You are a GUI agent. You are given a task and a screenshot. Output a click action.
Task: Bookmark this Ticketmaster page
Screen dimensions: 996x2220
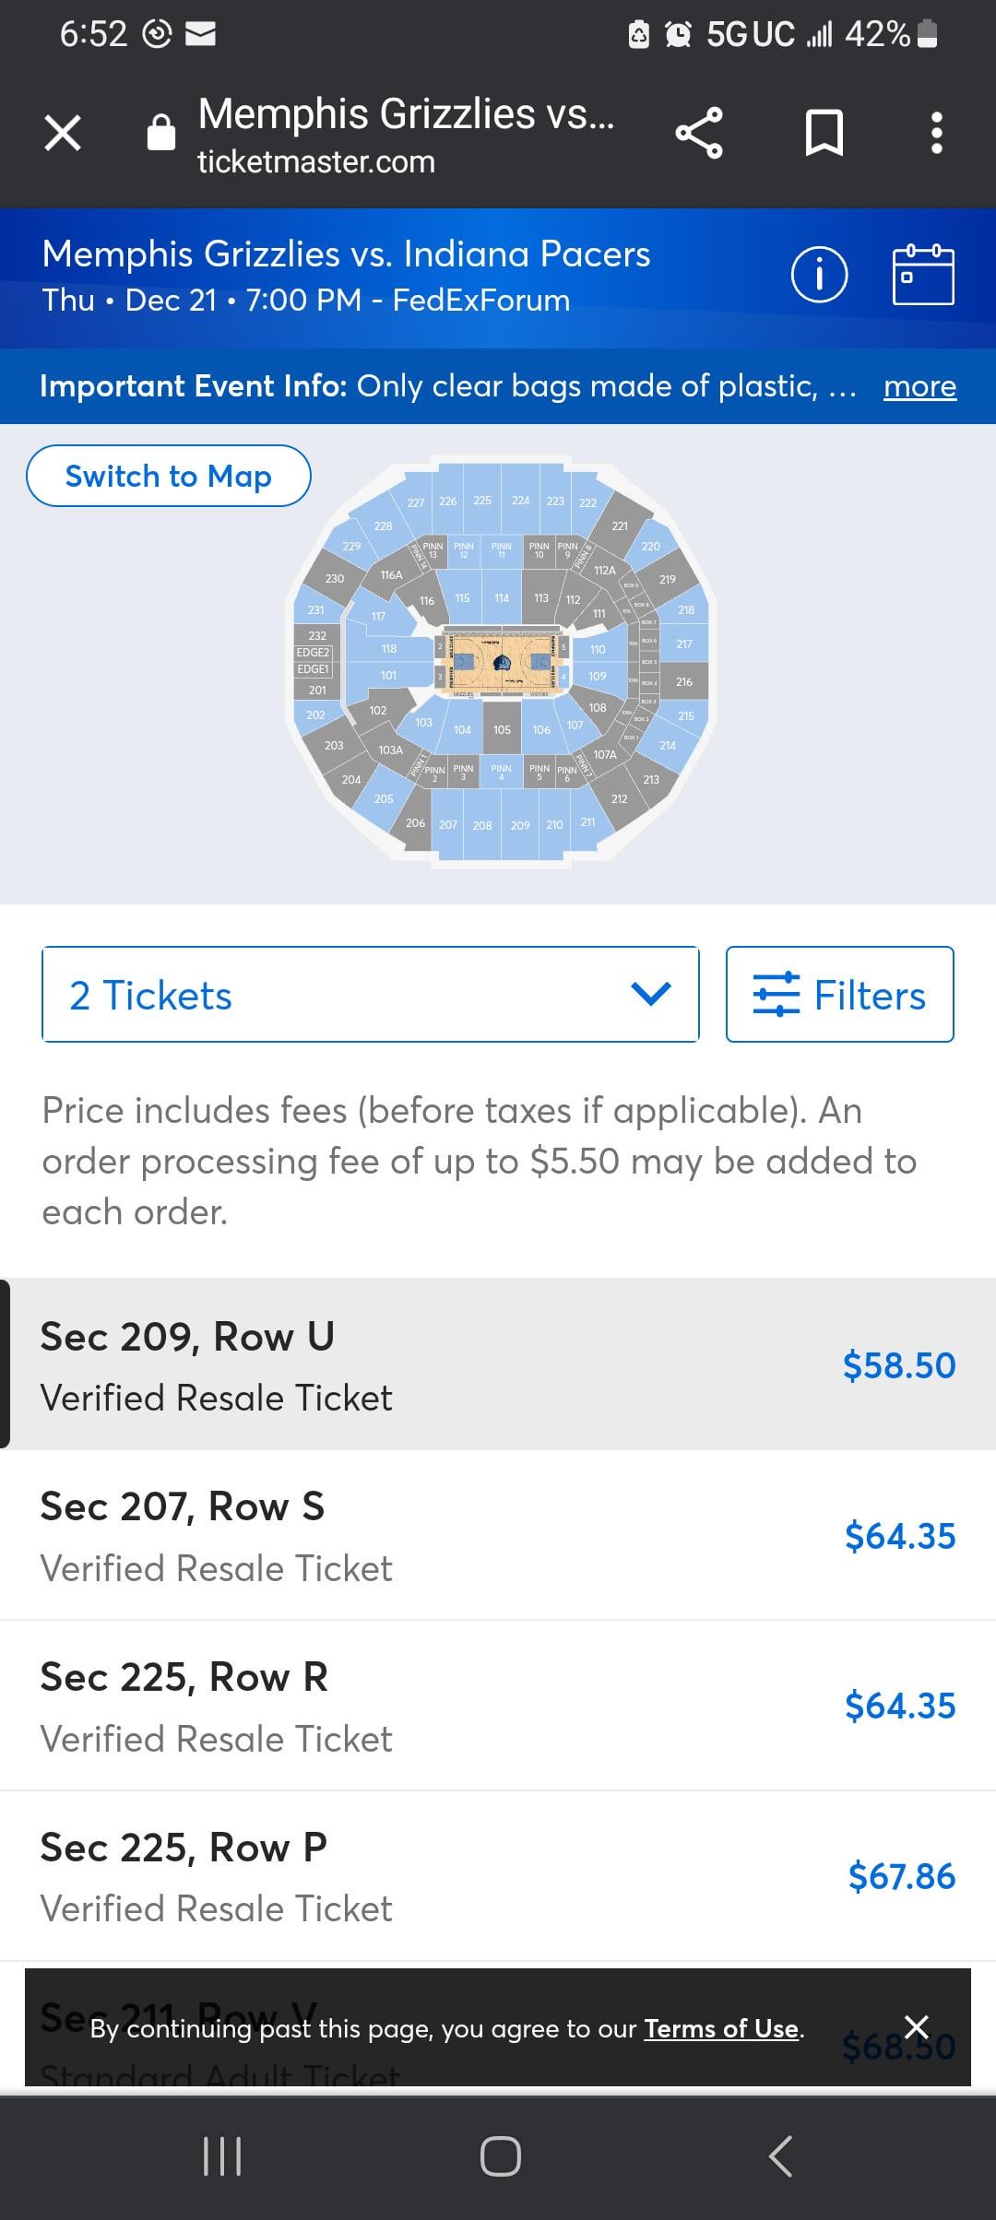point(824,134)
